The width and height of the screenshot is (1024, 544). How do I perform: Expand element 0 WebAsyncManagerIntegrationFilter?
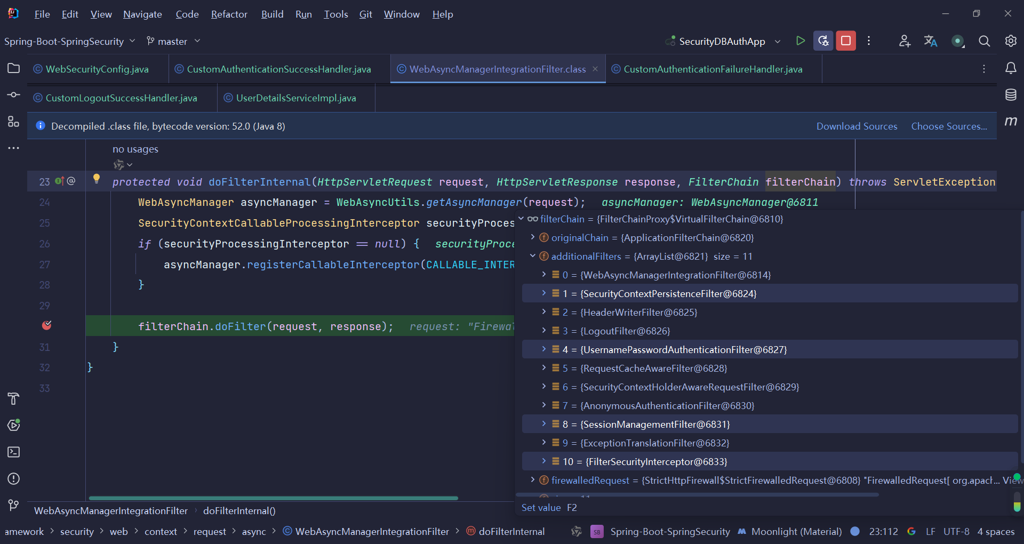click(x=543, y=275)
